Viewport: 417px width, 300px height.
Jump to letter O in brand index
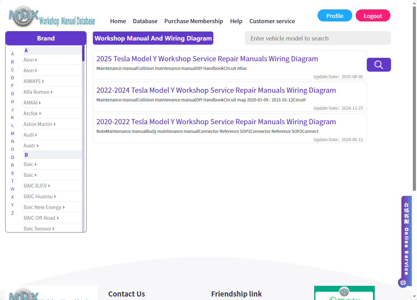coord(12,149)
